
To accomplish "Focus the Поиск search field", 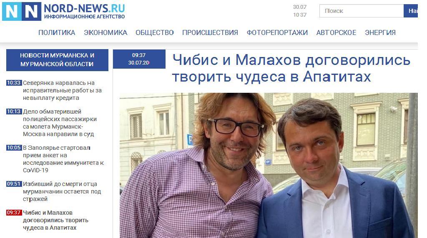I will [x=362, y=11].
